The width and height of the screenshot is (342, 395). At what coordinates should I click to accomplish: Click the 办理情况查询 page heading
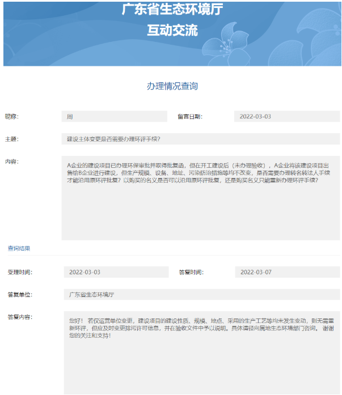coord(172,86)
